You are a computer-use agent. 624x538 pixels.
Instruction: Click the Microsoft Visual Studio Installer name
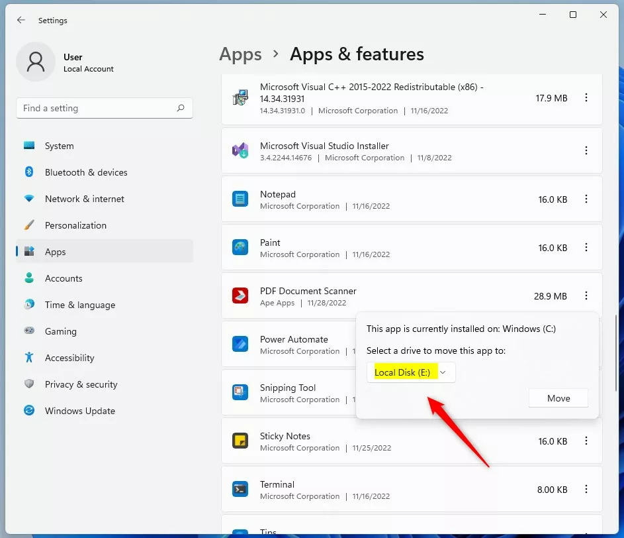pos(324,146)
